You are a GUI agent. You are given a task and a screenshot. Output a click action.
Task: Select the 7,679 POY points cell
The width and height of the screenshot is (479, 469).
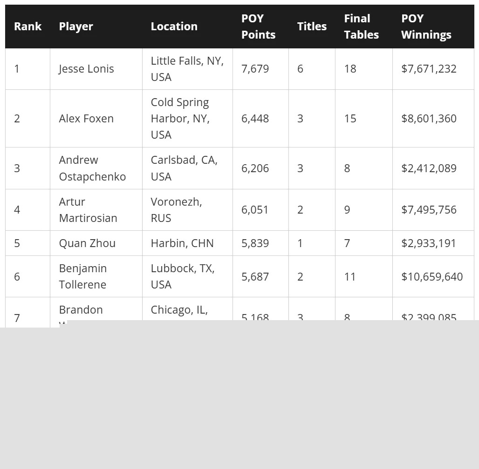tap(255, 69)
